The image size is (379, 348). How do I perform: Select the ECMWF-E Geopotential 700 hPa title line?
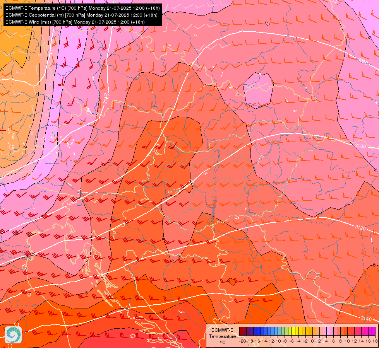point(81,15)
